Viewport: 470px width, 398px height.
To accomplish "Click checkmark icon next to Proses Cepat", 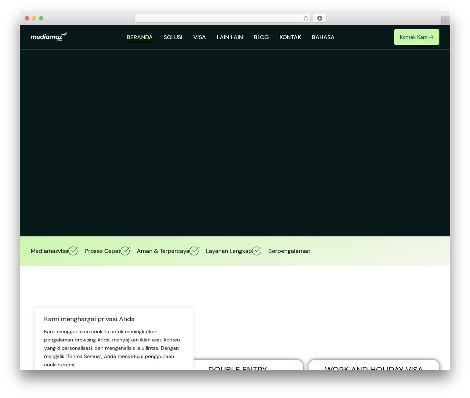I will pyautogui.click(x=125, y=251).
